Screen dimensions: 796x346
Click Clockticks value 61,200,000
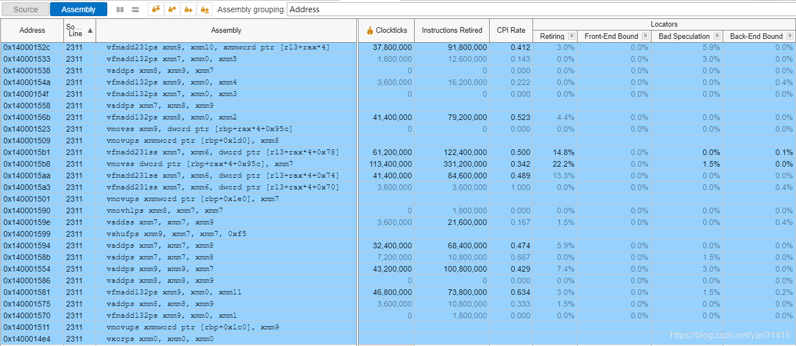(393, 152)
